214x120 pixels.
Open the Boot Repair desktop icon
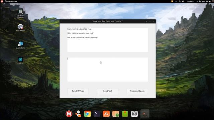pos(20,28)
